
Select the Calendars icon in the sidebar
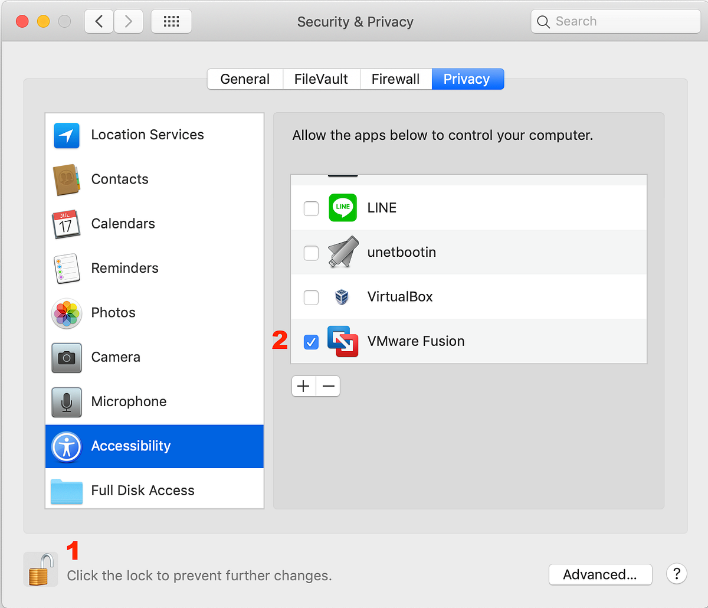point(66,224)
